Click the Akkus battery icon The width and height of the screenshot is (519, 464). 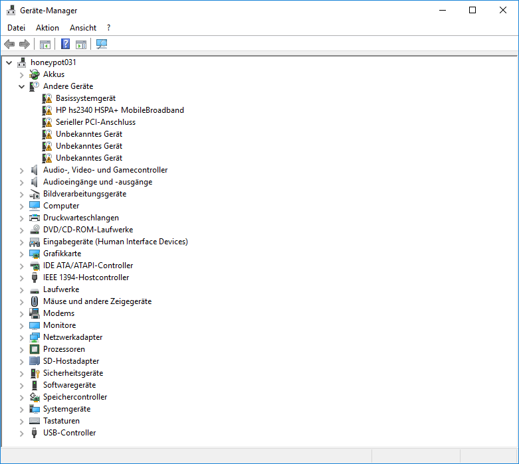click(x=35, y=74)
